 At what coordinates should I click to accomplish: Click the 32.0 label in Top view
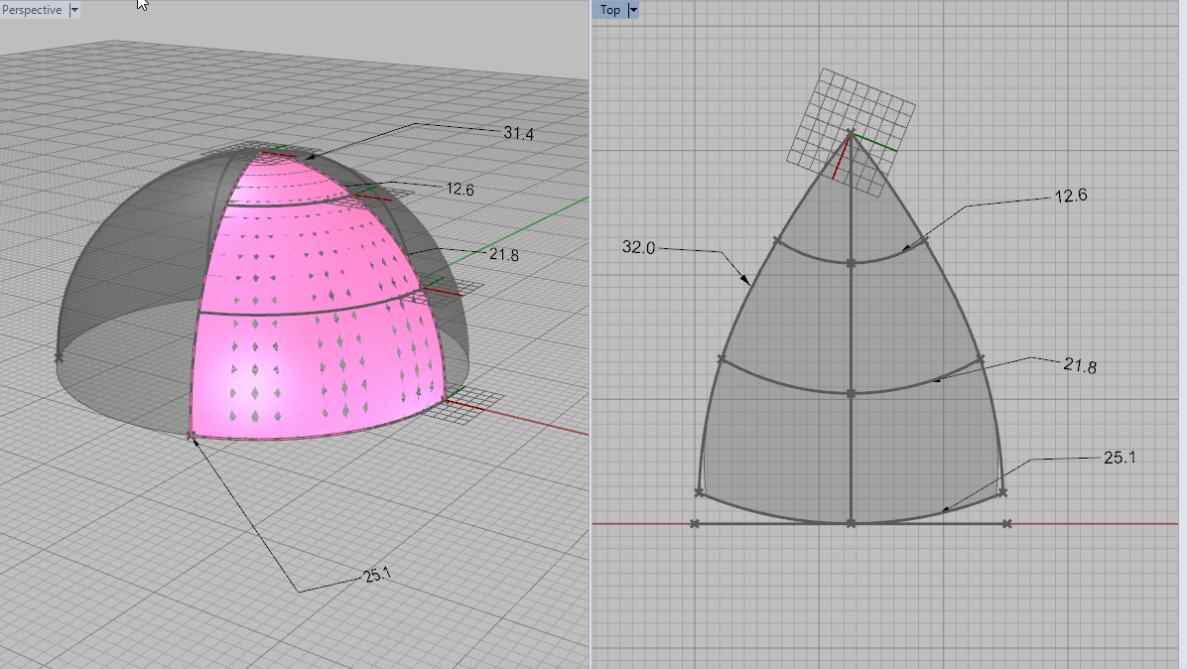pyautogui.click(x=638, y=247)
